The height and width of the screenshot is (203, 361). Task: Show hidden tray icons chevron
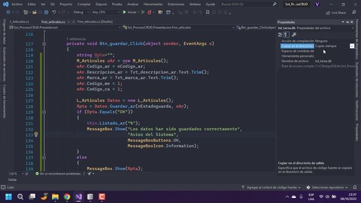(287, 197)
